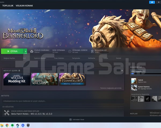Click the first locked achievement thumbnail
This screenshot has height=128, width=161.
[x=134, y=99]
